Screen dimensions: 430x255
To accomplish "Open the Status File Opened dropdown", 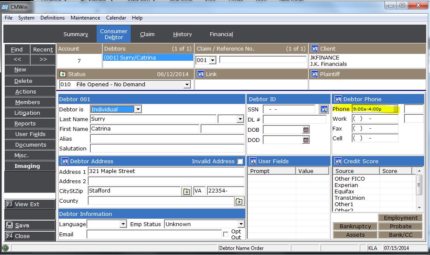I will pos(186,85).
